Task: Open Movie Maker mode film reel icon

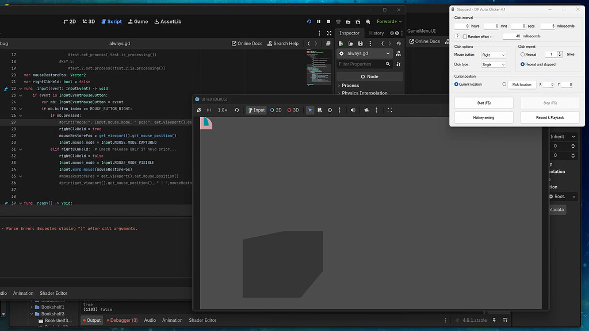Action: [368, 22]
